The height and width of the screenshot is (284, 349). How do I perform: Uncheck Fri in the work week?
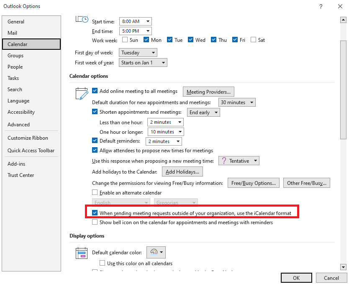pos(235,40)
